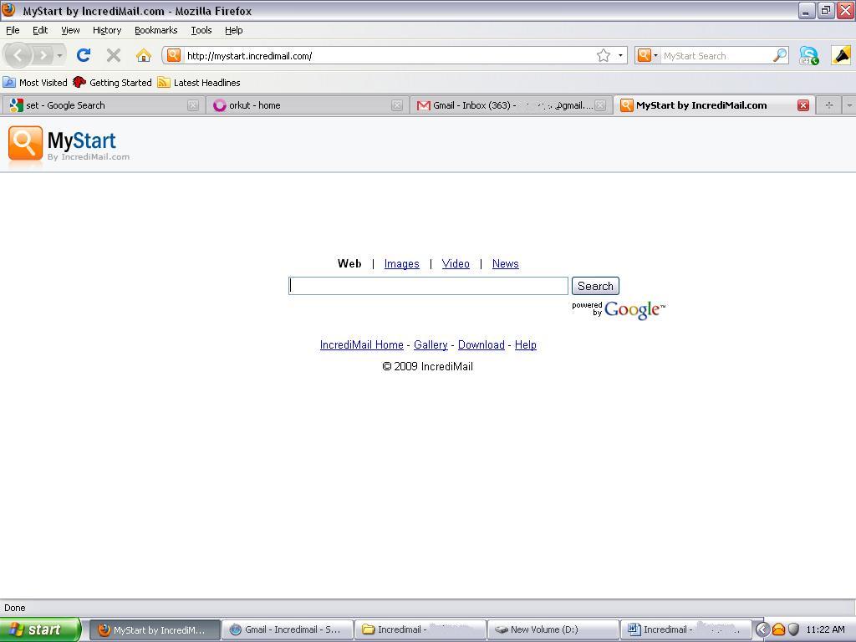Expand hidden system tray icons
856x642 pixels.
tap(762, 629)
